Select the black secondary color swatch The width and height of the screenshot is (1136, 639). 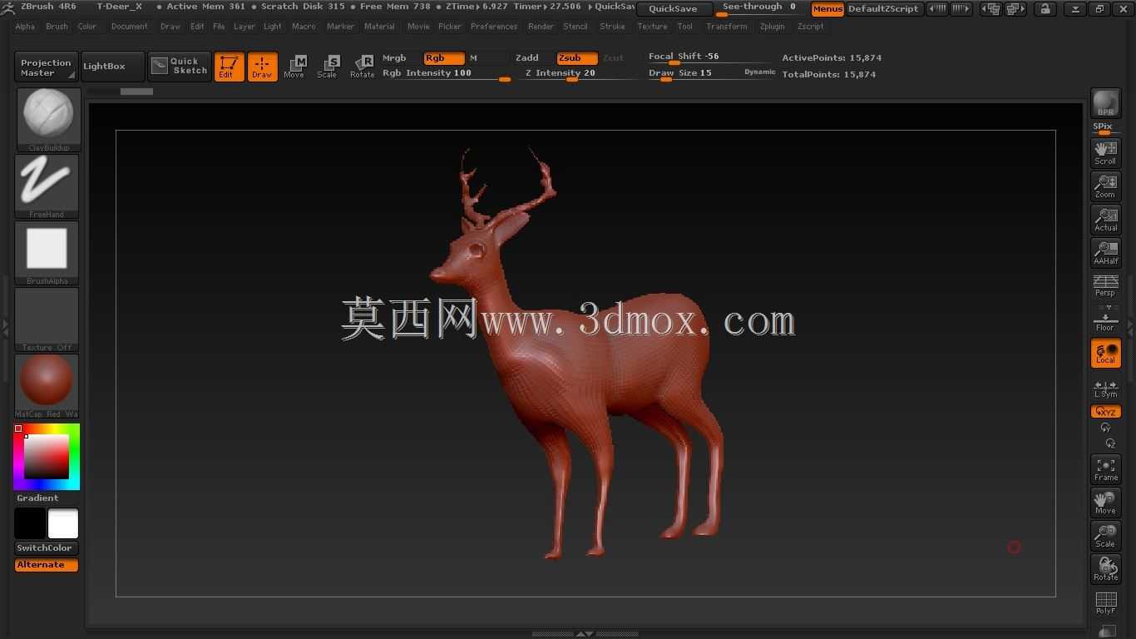[30, 524]
